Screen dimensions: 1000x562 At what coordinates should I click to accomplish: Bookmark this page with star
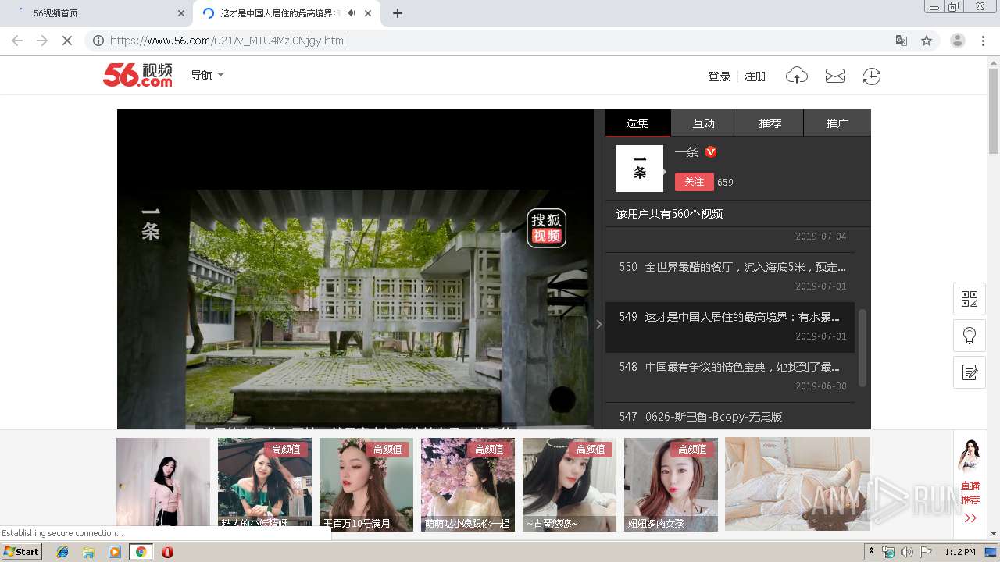927,41
